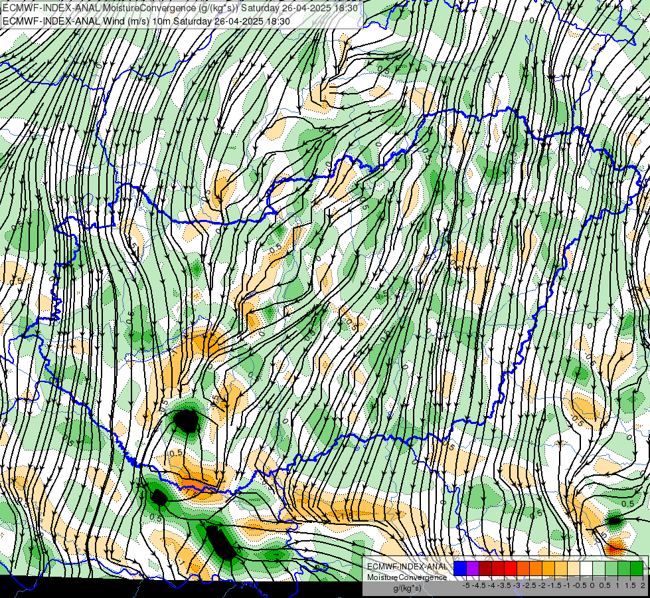Click the lightest green swatch between 0 and 0.5
650x598 pixels.
pyautogui.click(x=599, y=568)
